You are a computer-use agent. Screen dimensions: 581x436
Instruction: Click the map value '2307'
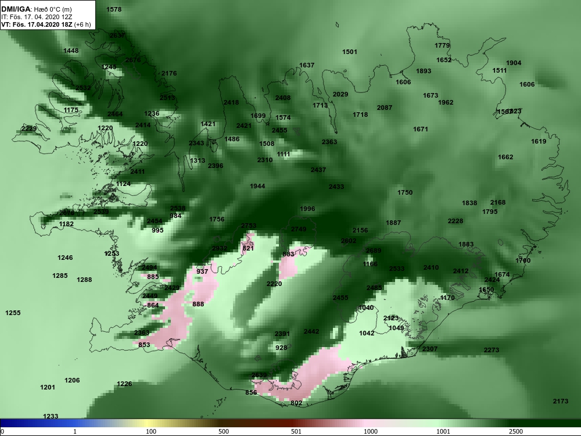click(430, 349)
